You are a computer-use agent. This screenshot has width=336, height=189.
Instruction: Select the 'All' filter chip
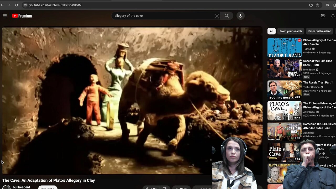coord(271,31)
